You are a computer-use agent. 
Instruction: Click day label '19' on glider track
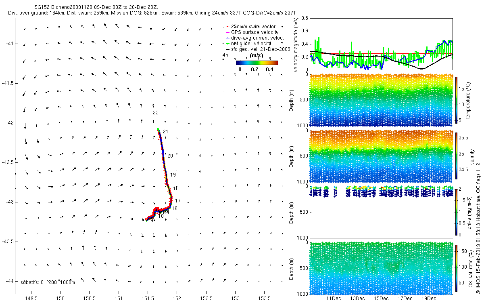pos(173,175)
